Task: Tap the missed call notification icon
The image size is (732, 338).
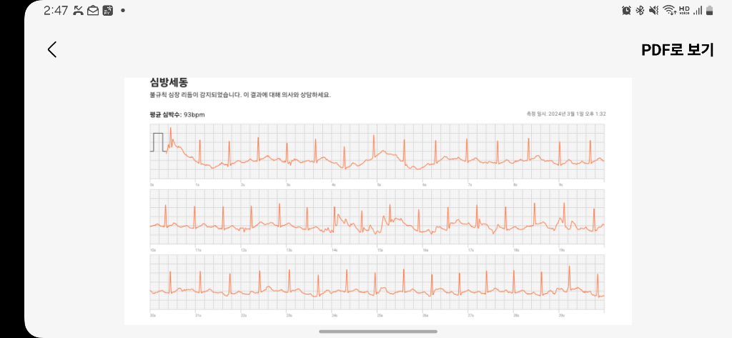Action: coord(78,11)
